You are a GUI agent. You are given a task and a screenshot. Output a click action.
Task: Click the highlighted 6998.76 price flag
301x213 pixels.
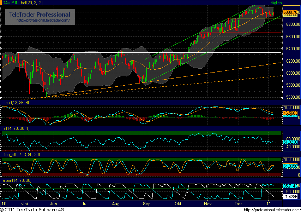point(289,12)
